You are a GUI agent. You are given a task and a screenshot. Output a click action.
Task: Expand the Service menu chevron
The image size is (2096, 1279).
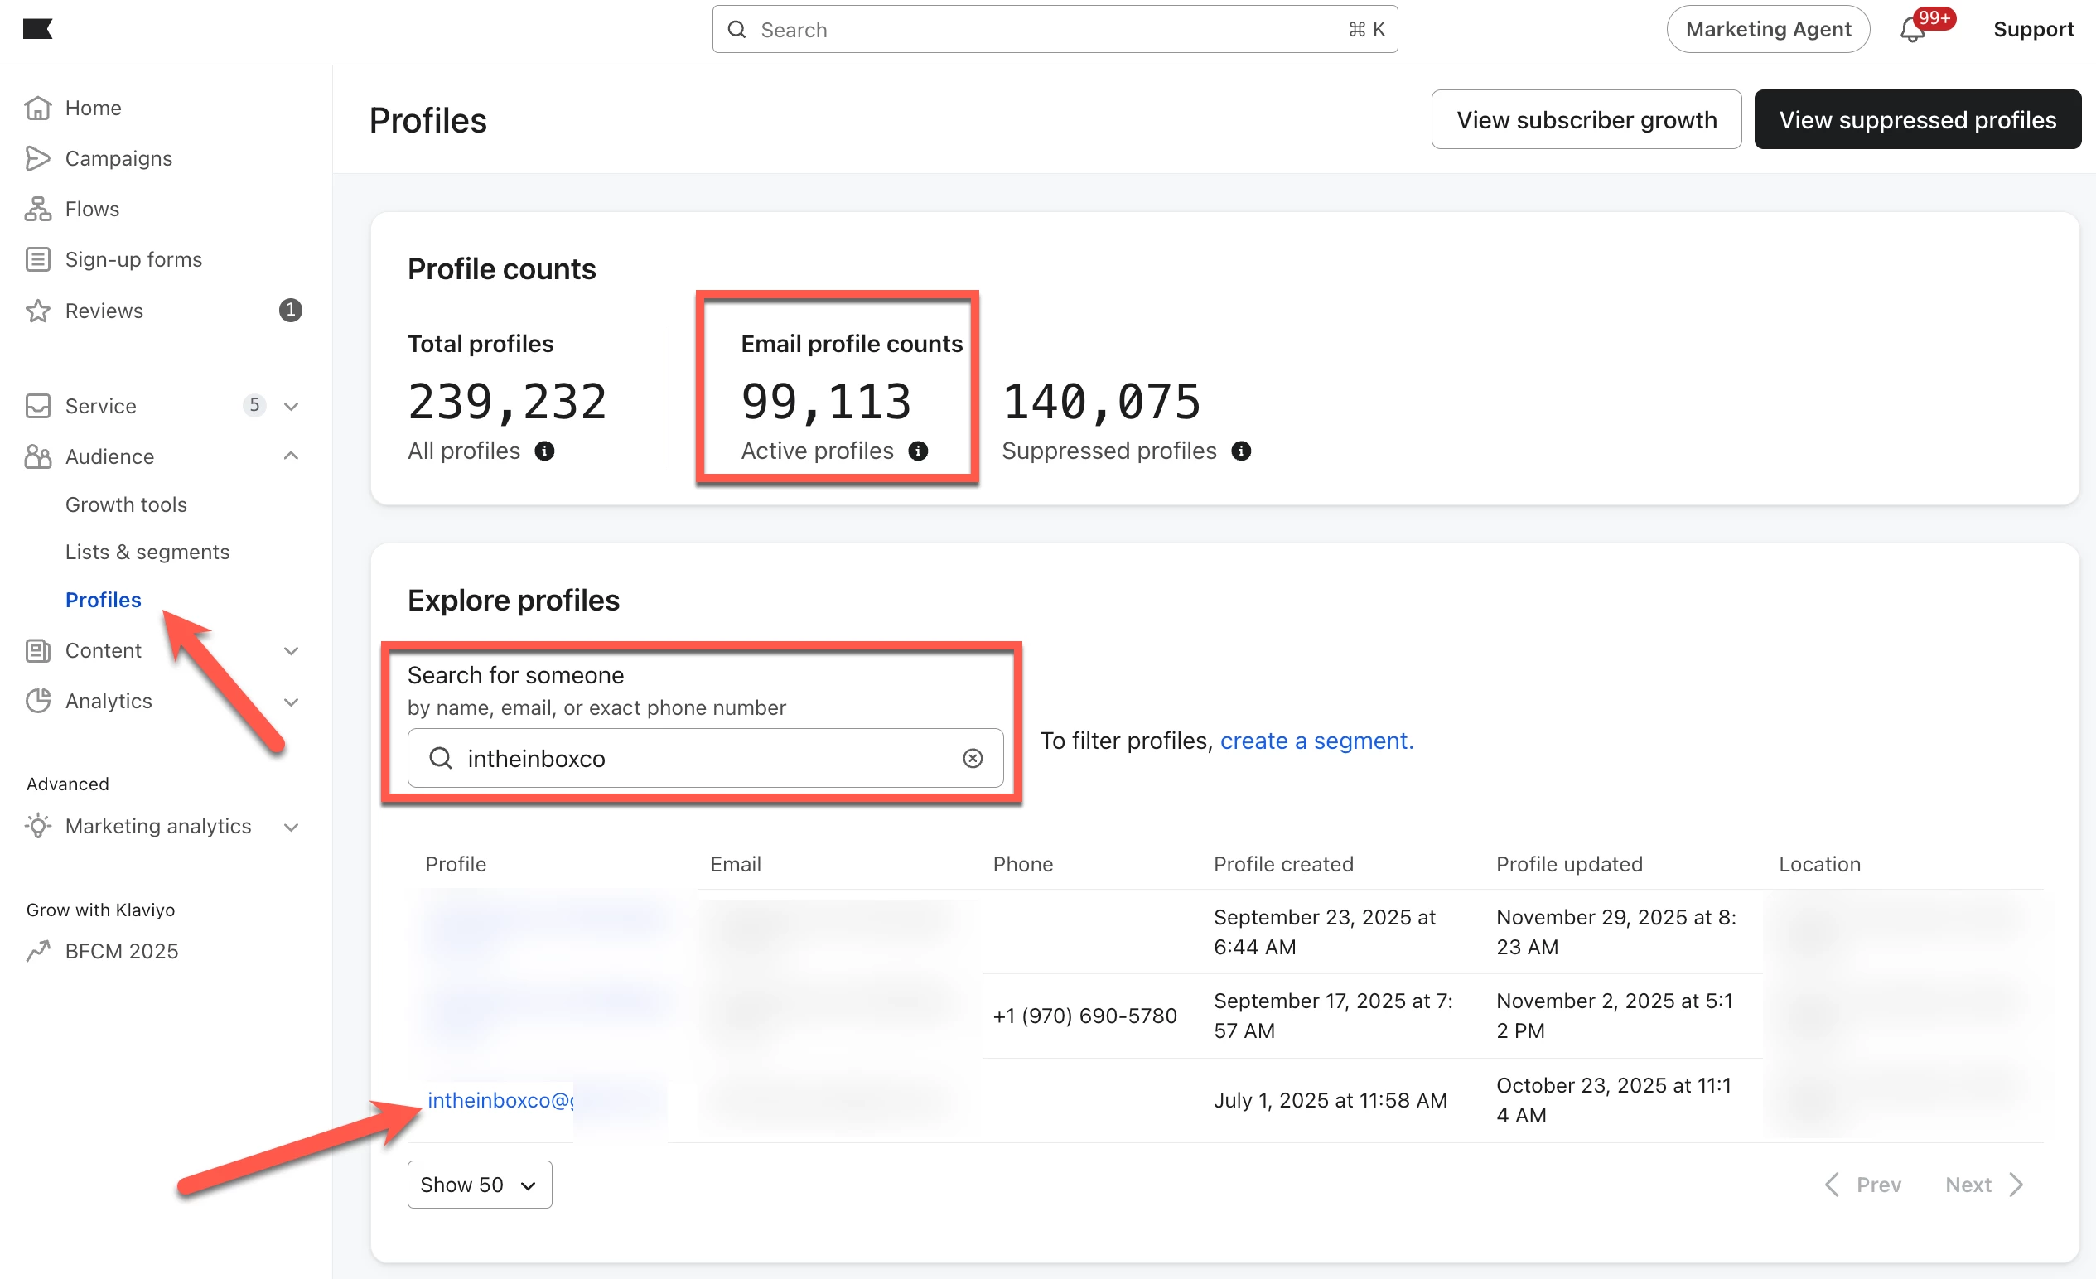(x=291, y=406)
